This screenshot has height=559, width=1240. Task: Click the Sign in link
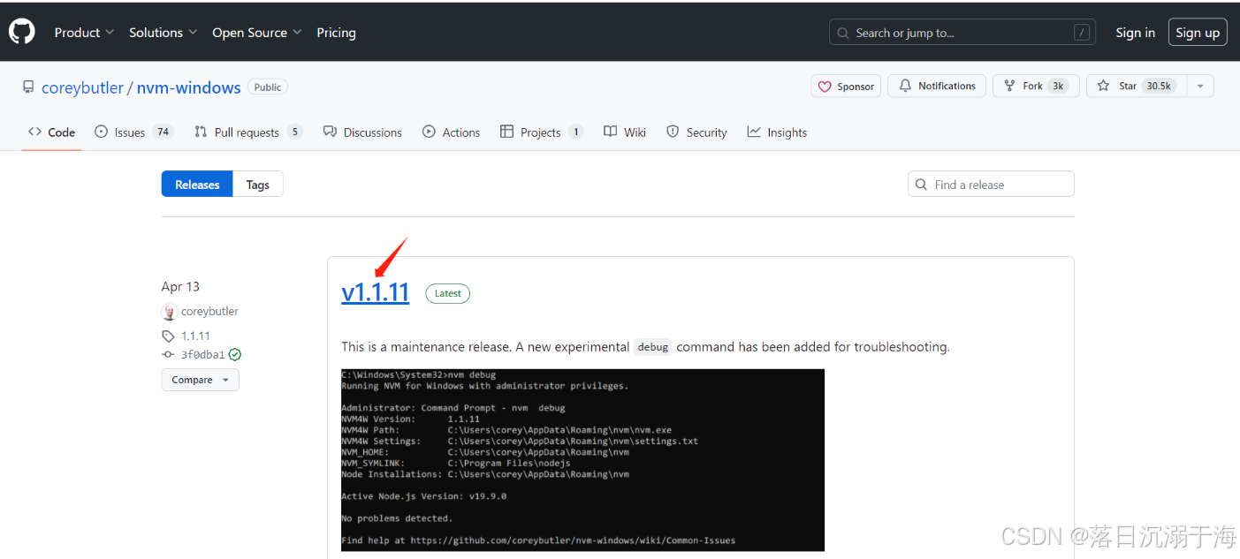(1135, 33)
